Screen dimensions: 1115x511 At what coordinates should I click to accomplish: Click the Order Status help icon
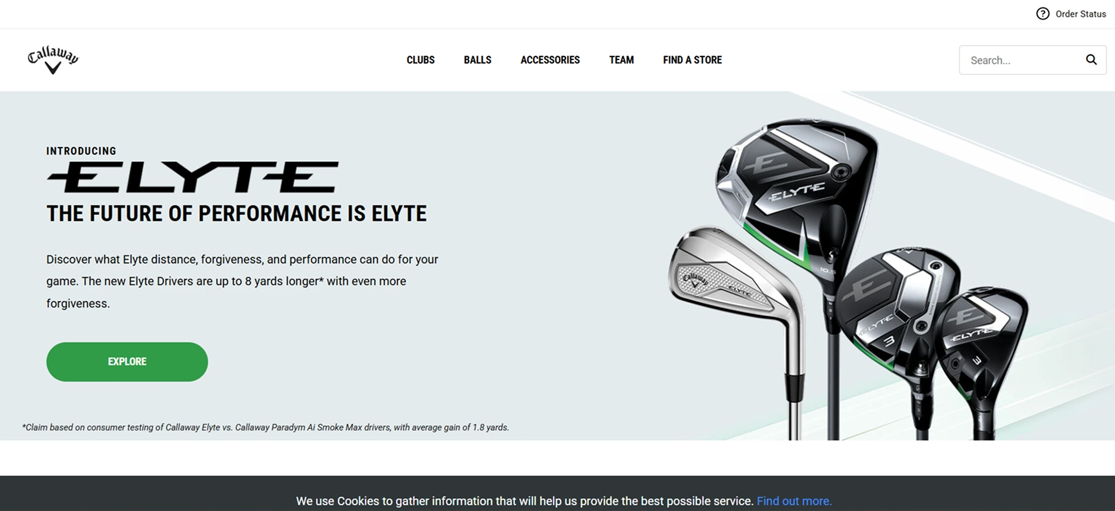[x=1043, y=14]
